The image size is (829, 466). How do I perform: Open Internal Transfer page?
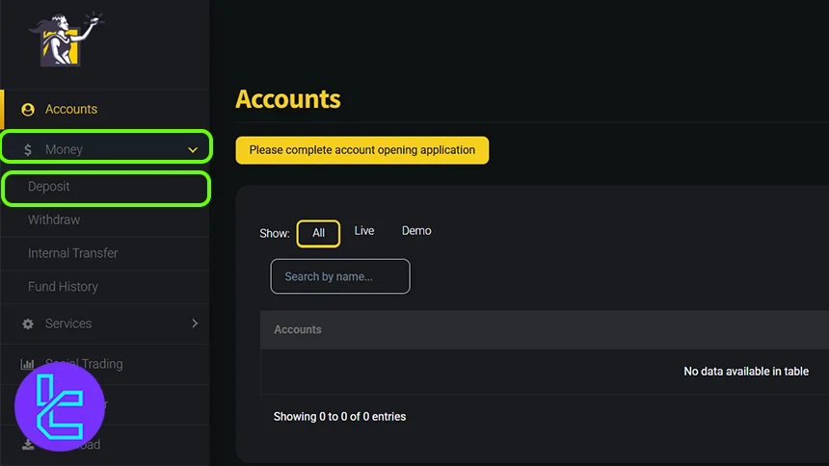point(72,253)
